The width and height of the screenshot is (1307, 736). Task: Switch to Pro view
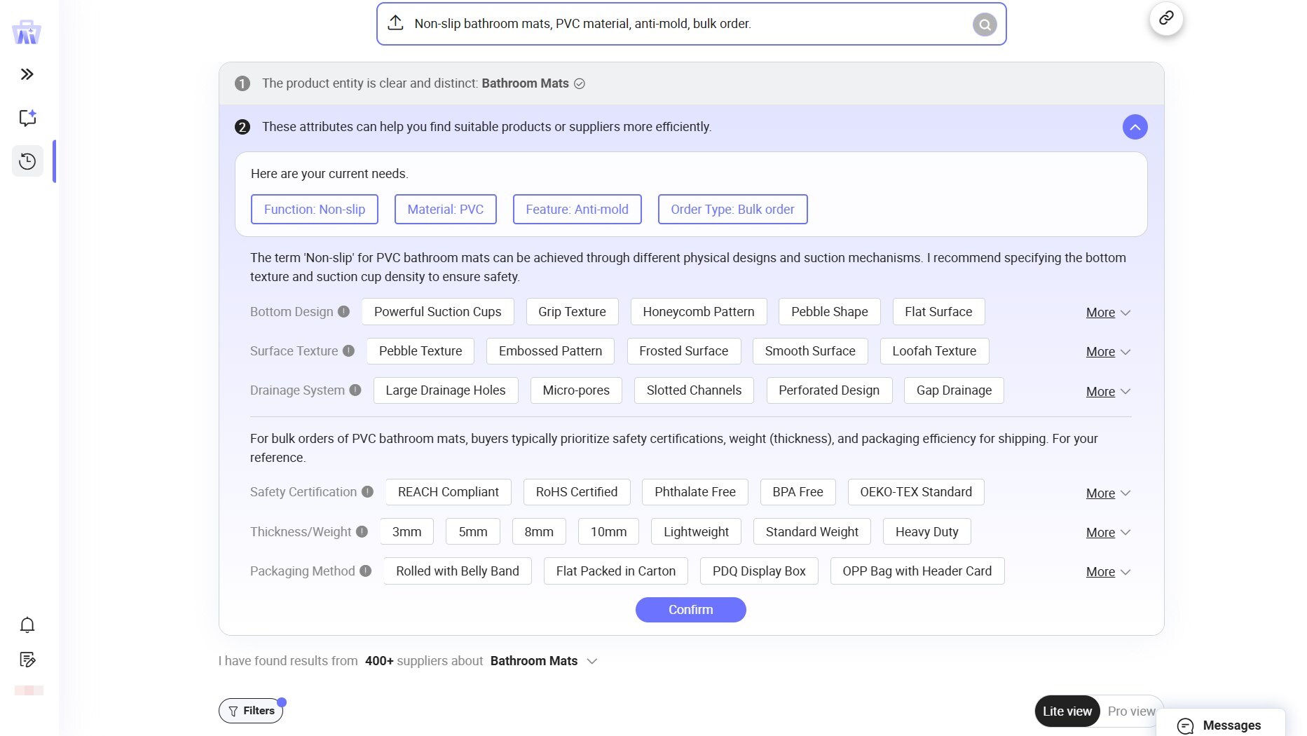pyautogui.click(x=1130, y=711)
